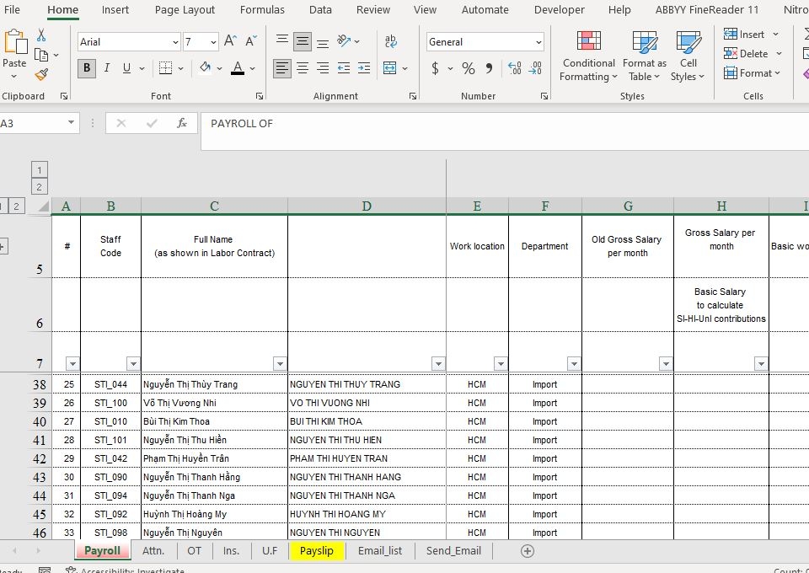Click Format as Table button
This screenshot has width=809, height=573.
(645, 56)
